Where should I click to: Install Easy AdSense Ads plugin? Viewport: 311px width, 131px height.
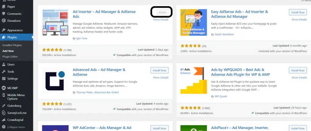point(298,12)
